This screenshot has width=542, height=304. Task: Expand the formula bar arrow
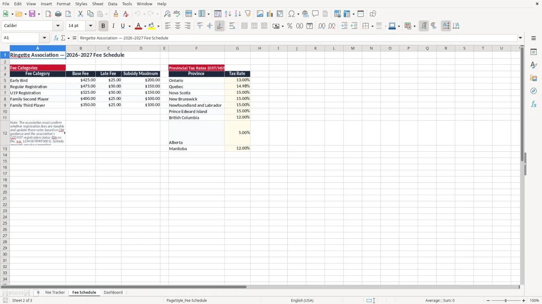click(x=520, y=38)
